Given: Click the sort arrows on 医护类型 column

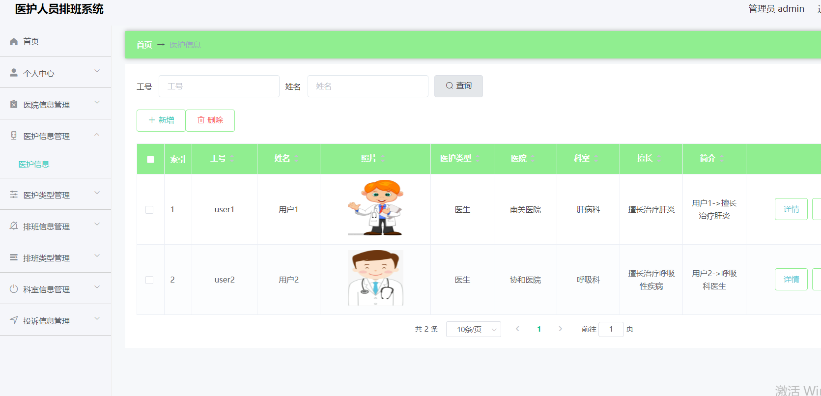Looking at the screenshot, I should click(x=477, y=159).
